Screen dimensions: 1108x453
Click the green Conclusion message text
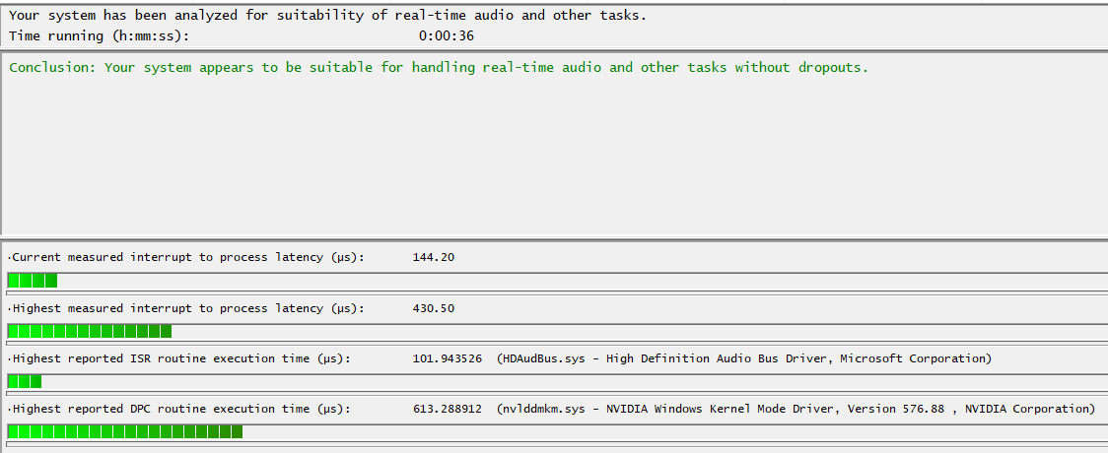(438, 69)
